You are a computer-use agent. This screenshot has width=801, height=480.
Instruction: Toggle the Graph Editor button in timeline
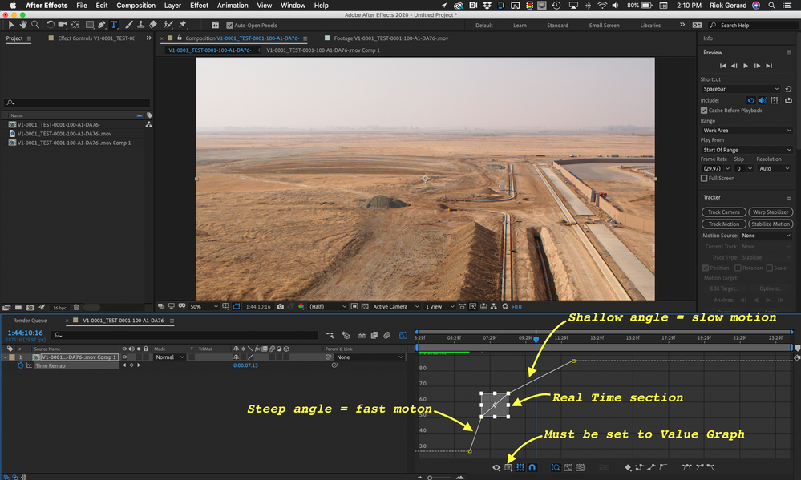[403, 335]
